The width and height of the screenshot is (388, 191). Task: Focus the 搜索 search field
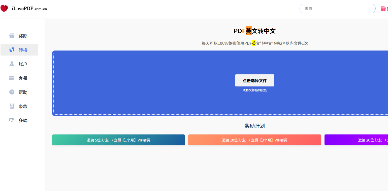pos(338,9)
